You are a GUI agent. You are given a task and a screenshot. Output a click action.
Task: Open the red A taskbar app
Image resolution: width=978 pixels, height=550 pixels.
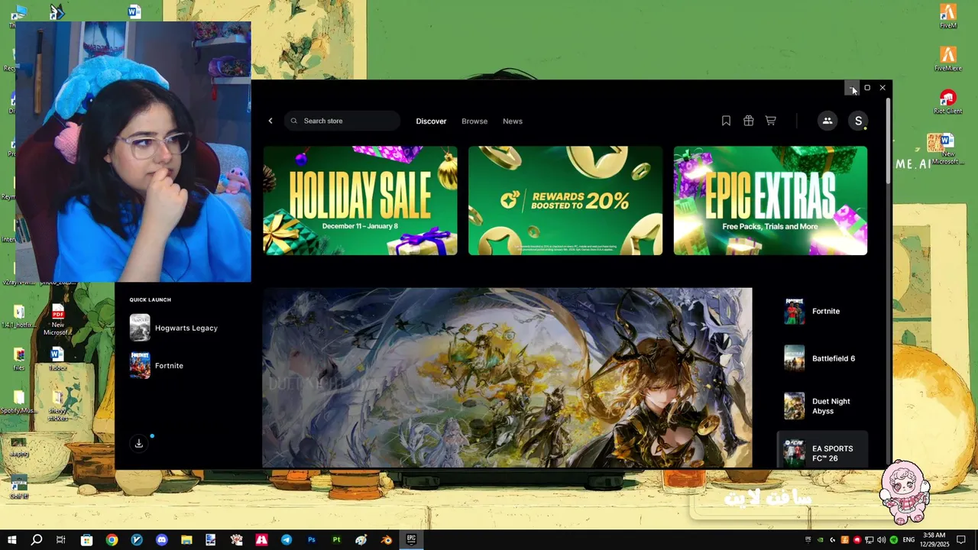click(x=261, y=539)
